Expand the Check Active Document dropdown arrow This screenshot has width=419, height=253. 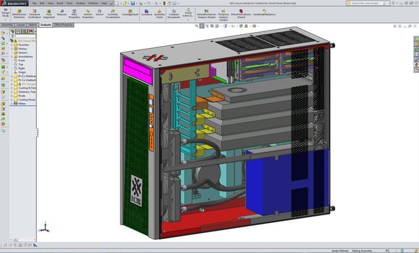[188, 20]
